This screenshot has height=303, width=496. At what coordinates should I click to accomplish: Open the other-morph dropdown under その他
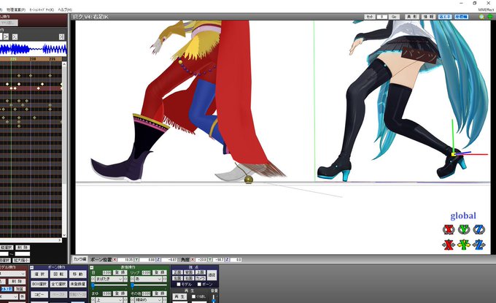(148, 300)
